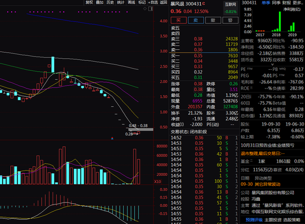The image size is (305, 224).
Task: Click the 警 alert button
Action: tap(230, 20)
